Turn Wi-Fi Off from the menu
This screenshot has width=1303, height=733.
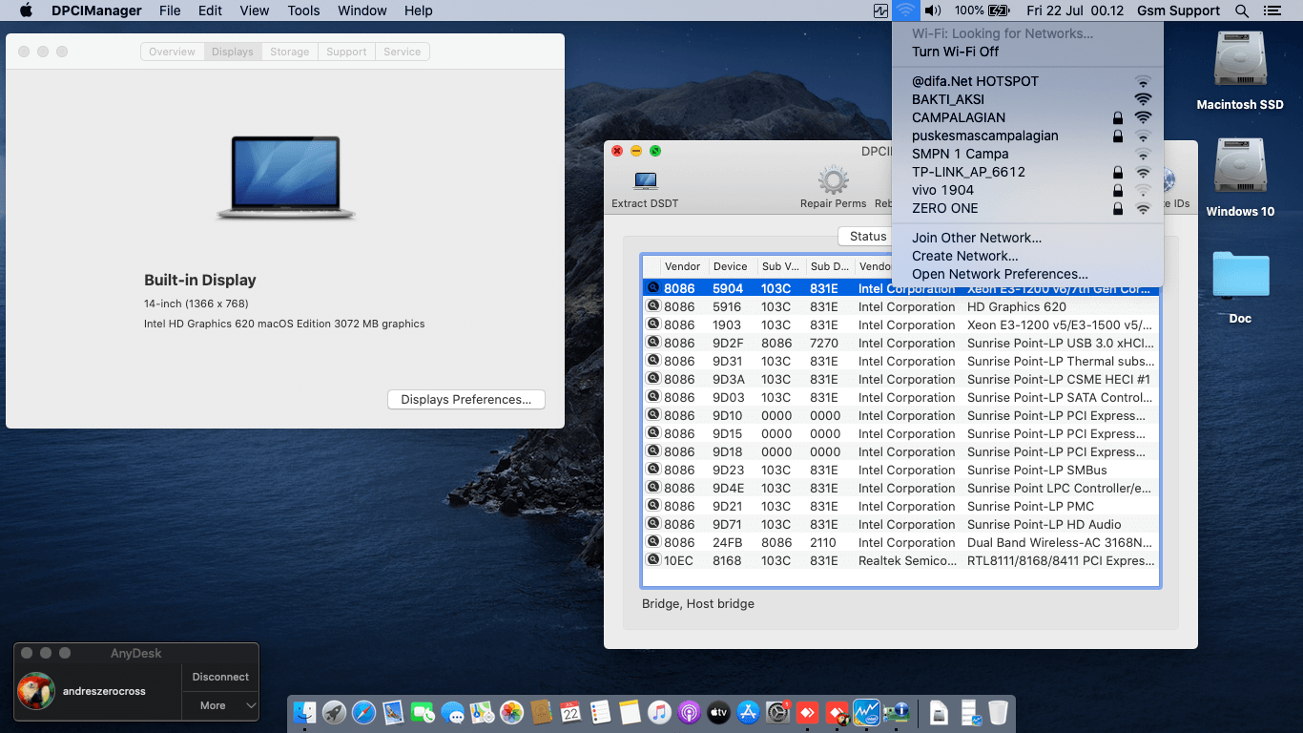pos(955,52)
